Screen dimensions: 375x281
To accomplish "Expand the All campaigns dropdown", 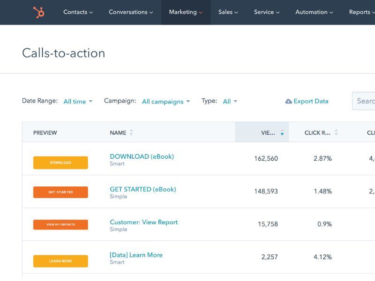I will [x=166, y=102].
